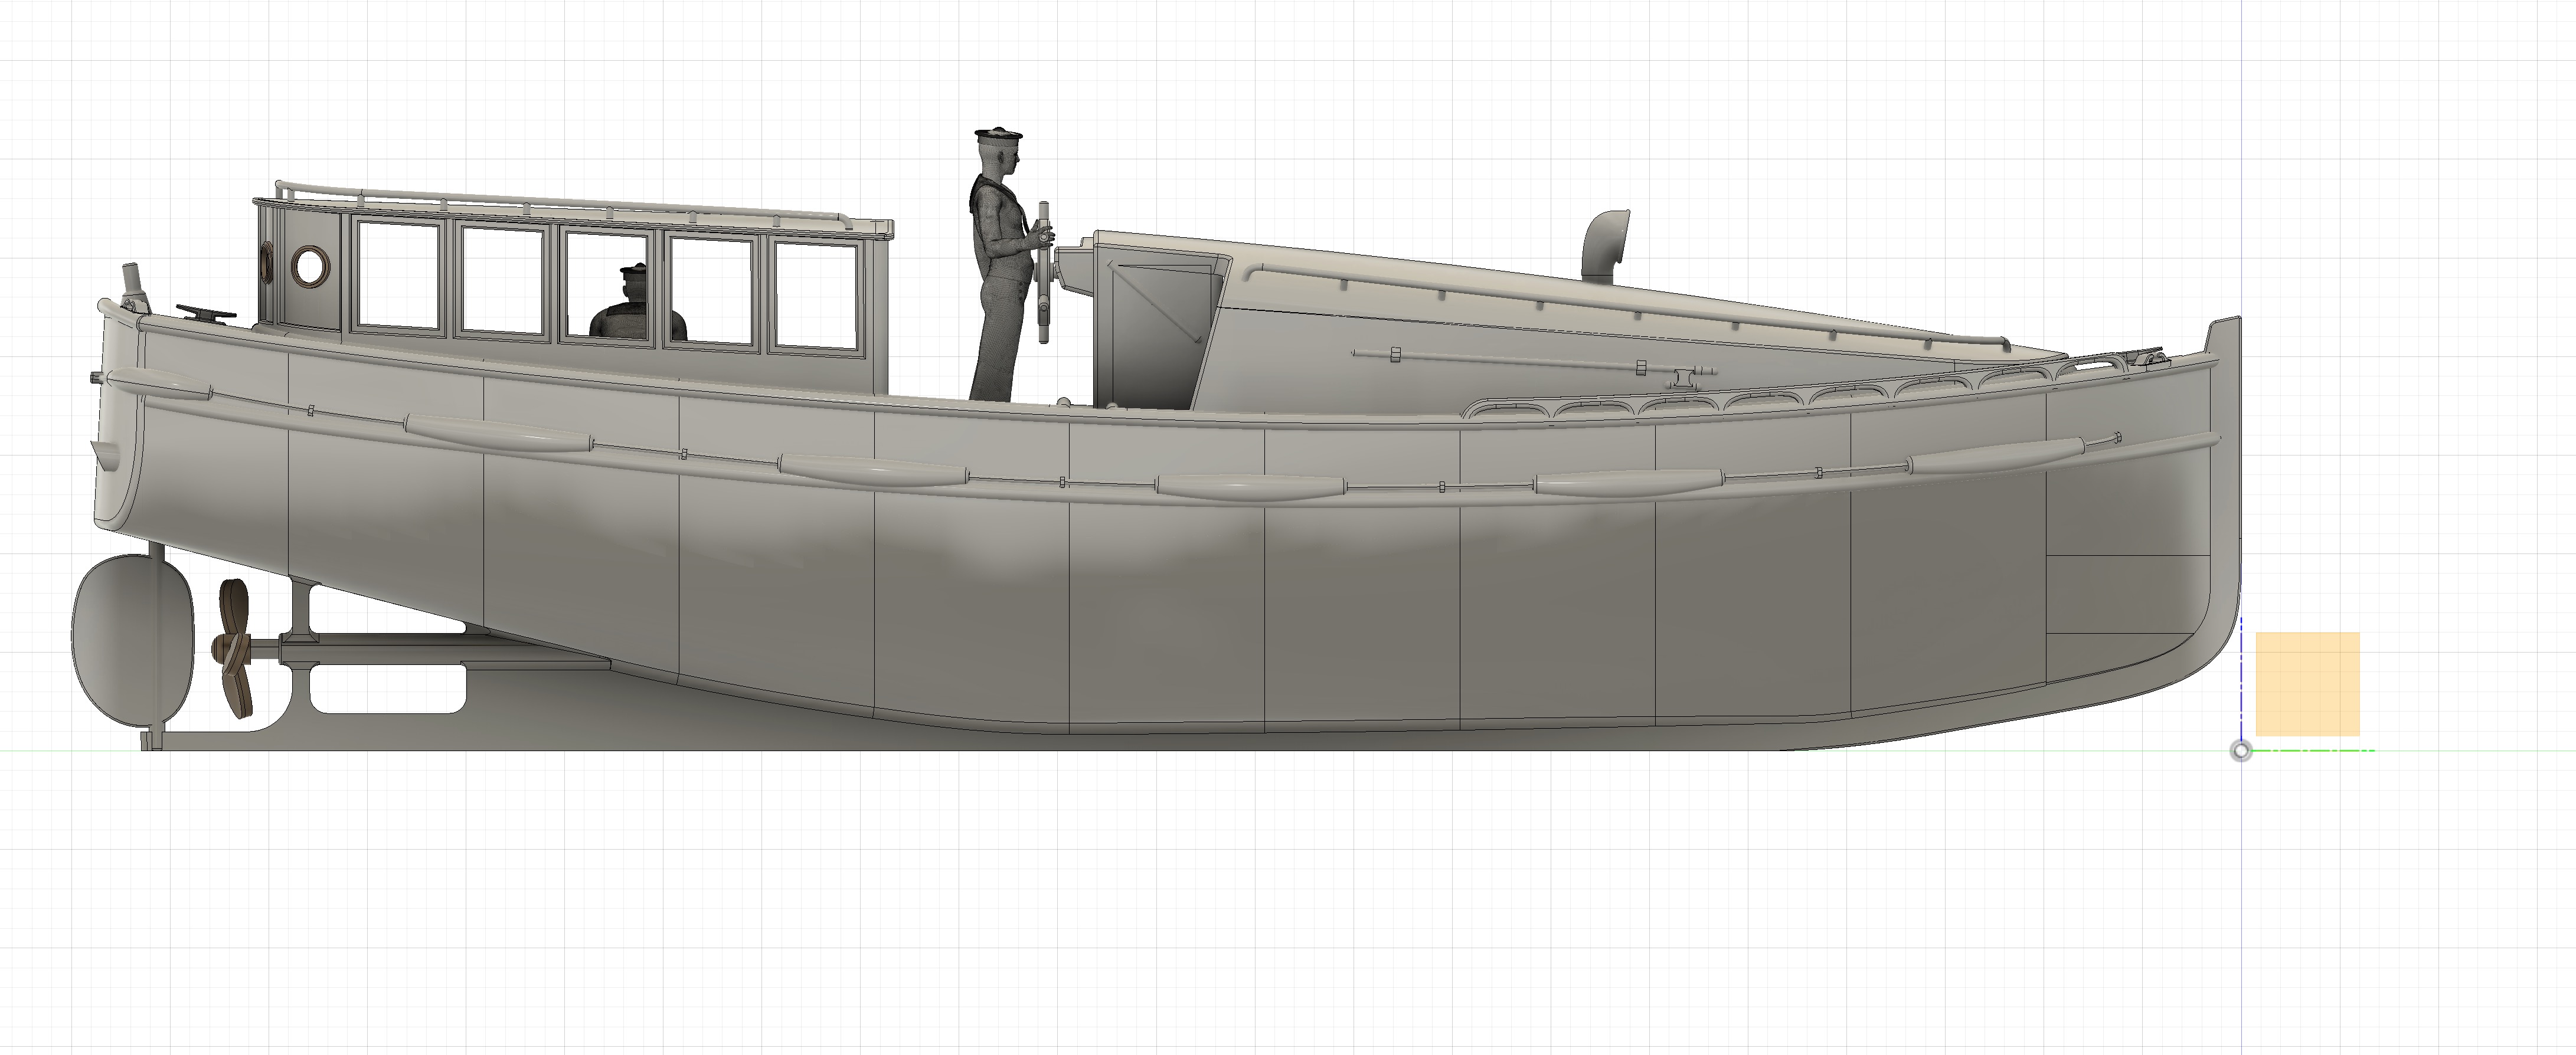Select the rounded cutout in the keel skeg
Screen dimensions: 2576x1055
click(388, 689)
